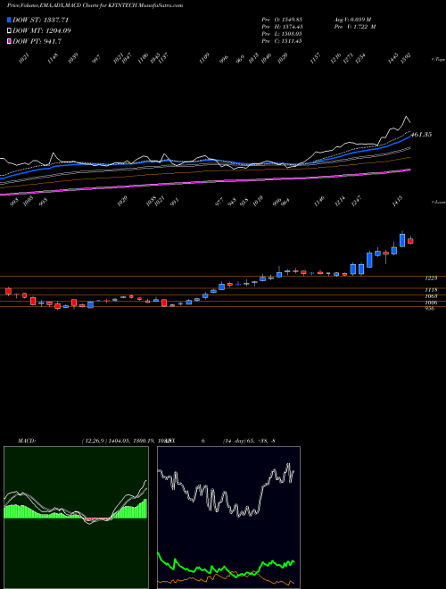This screenshot has height=589, width=446.
Task: Click the 'Pre V: 1.722 M' volume text
Action: [355, 27]
